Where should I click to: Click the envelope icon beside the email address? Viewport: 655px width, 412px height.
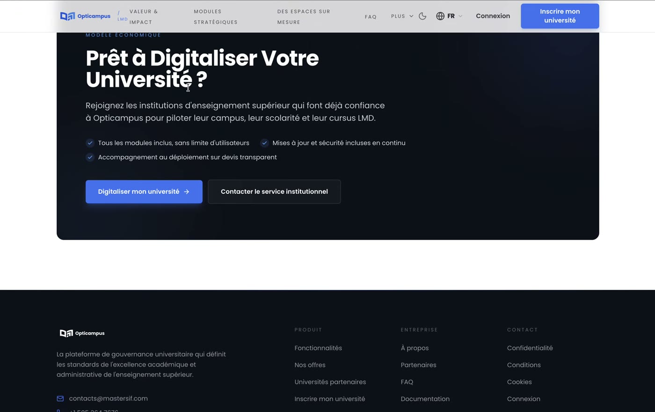60,398
